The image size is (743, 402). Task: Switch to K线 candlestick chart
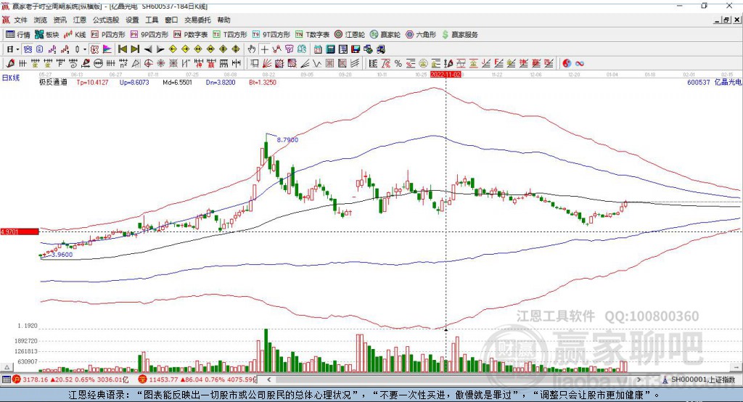75,34
